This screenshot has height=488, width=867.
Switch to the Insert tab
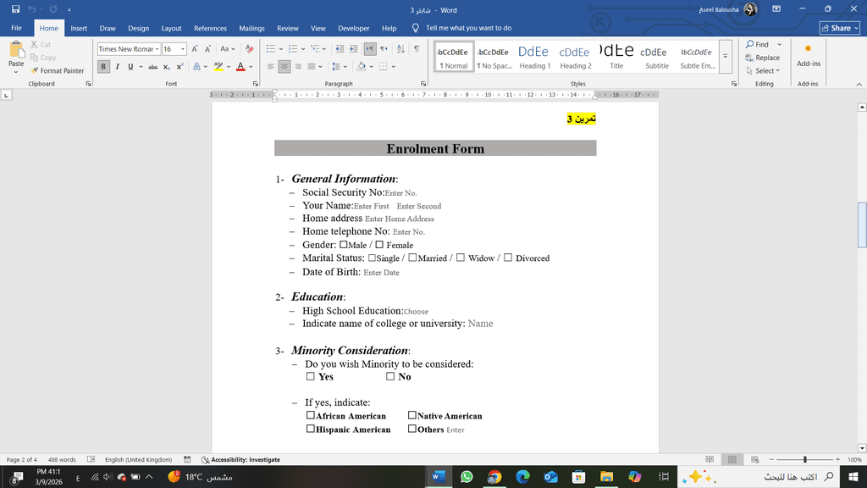pos(79,28)
